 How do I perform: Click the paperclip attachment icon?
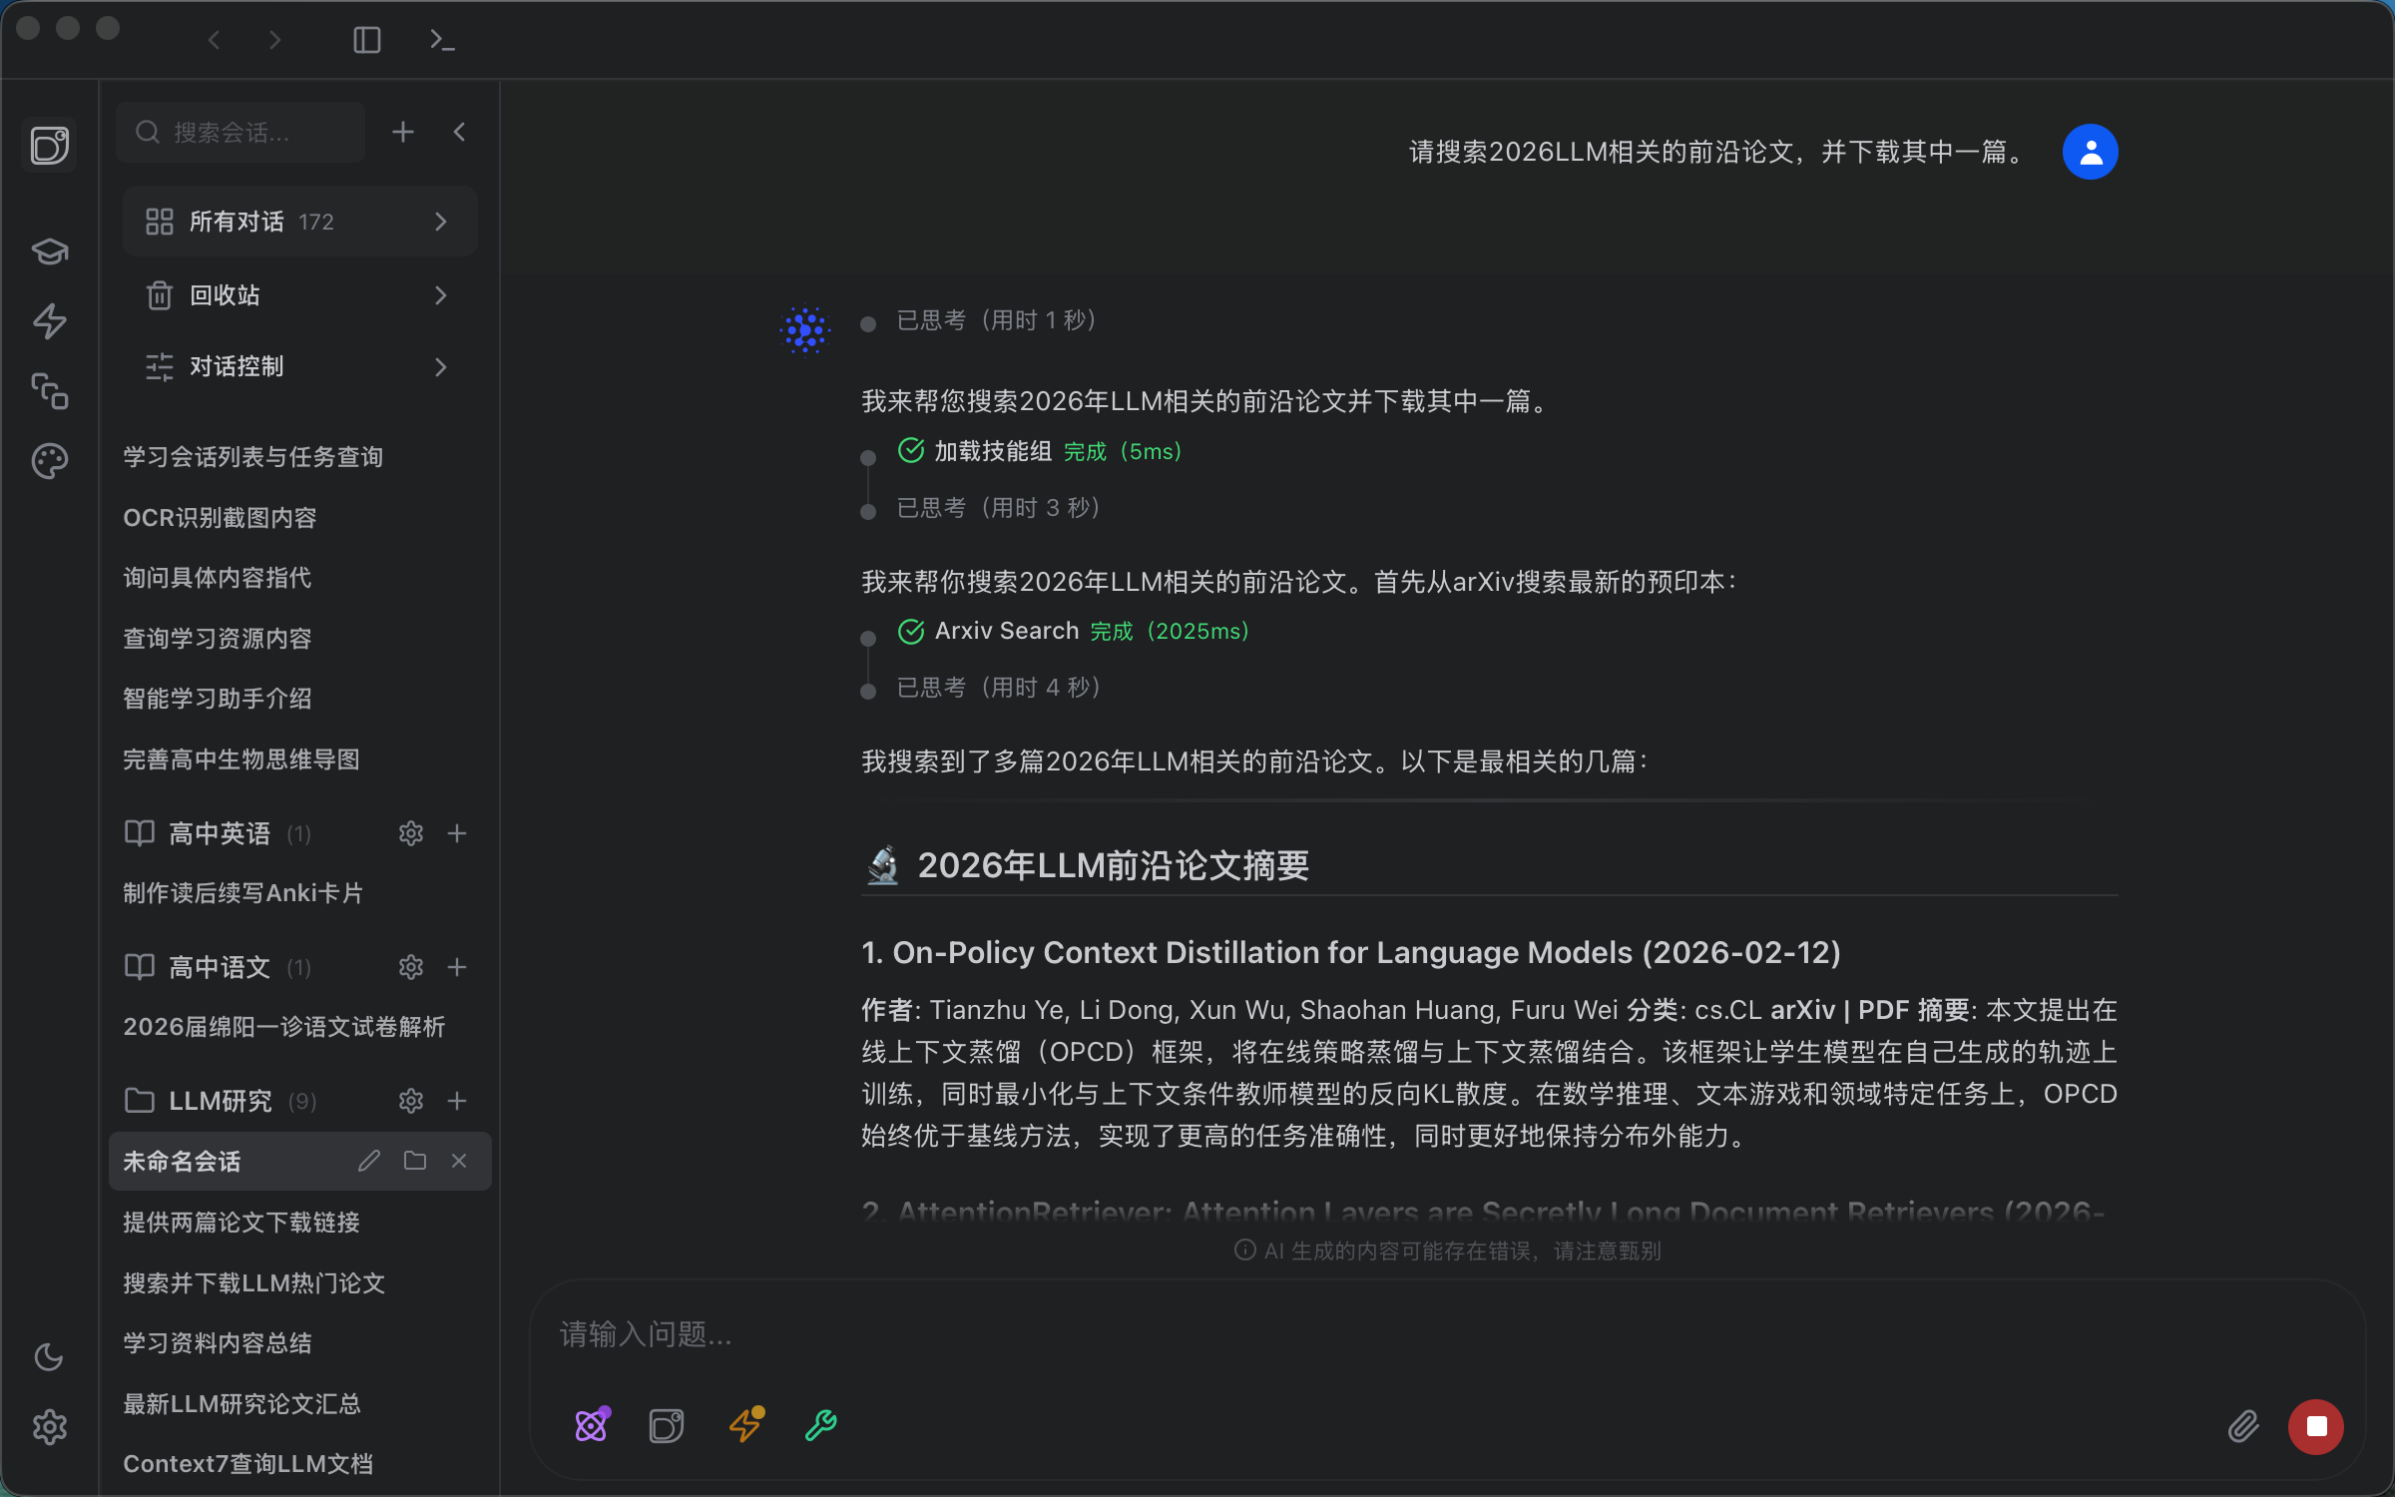point(2243,1426)
